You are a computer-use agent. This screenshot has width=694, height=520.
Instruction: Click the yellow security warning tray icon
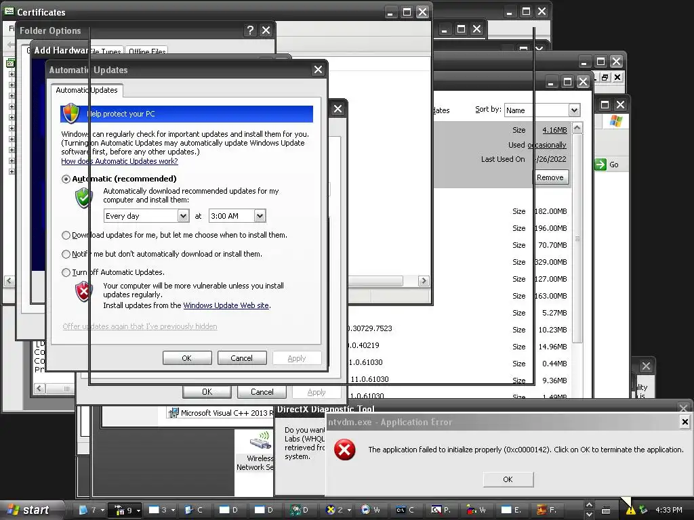630,511
